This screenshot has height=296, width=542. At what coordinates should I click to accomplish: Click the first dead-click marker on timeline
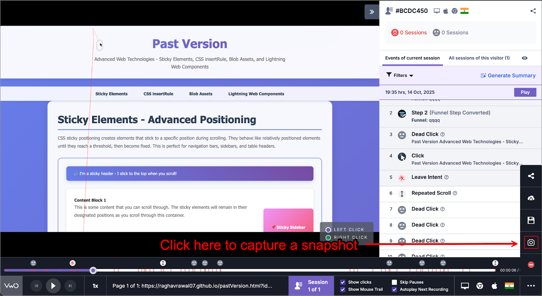tap(33, 263)
